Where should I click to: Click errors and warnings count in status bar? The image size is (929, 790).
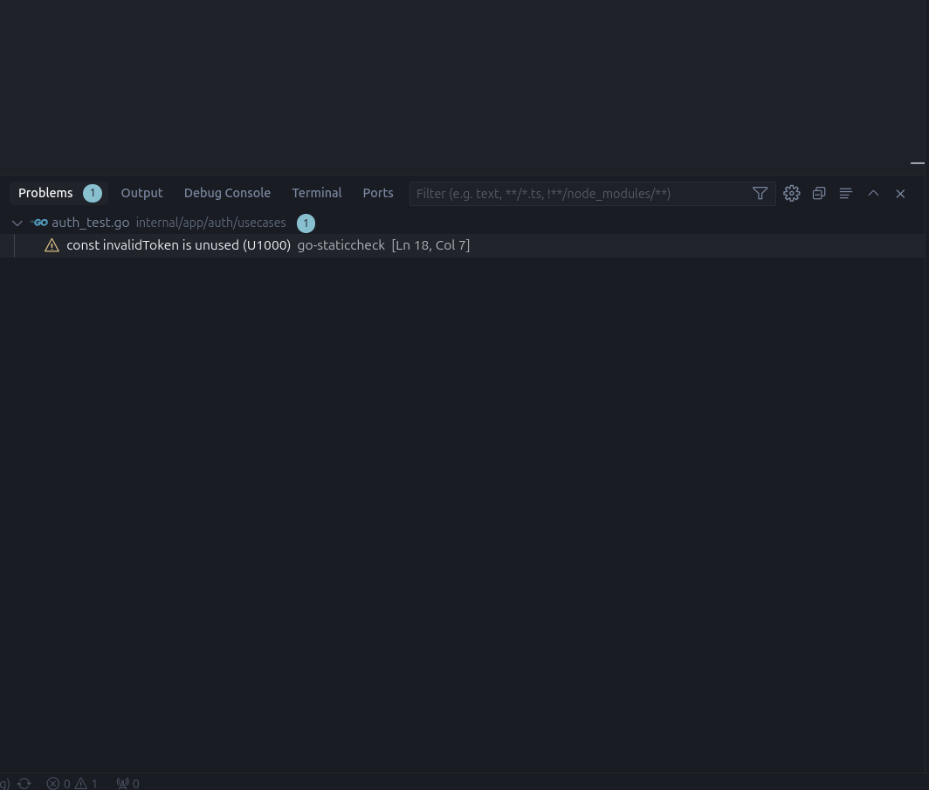click(72, 783)
